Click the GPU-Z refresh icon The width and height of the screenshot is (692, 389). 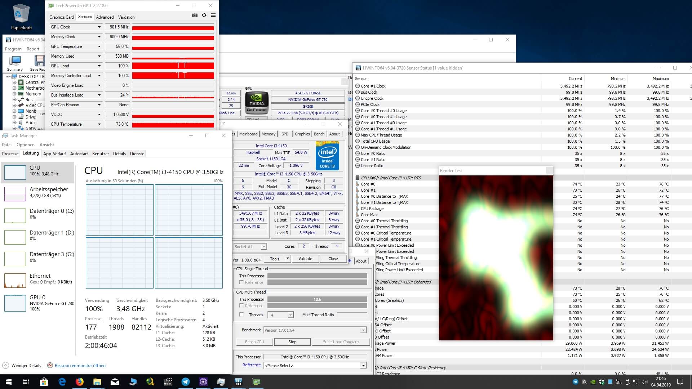(204, 15)
